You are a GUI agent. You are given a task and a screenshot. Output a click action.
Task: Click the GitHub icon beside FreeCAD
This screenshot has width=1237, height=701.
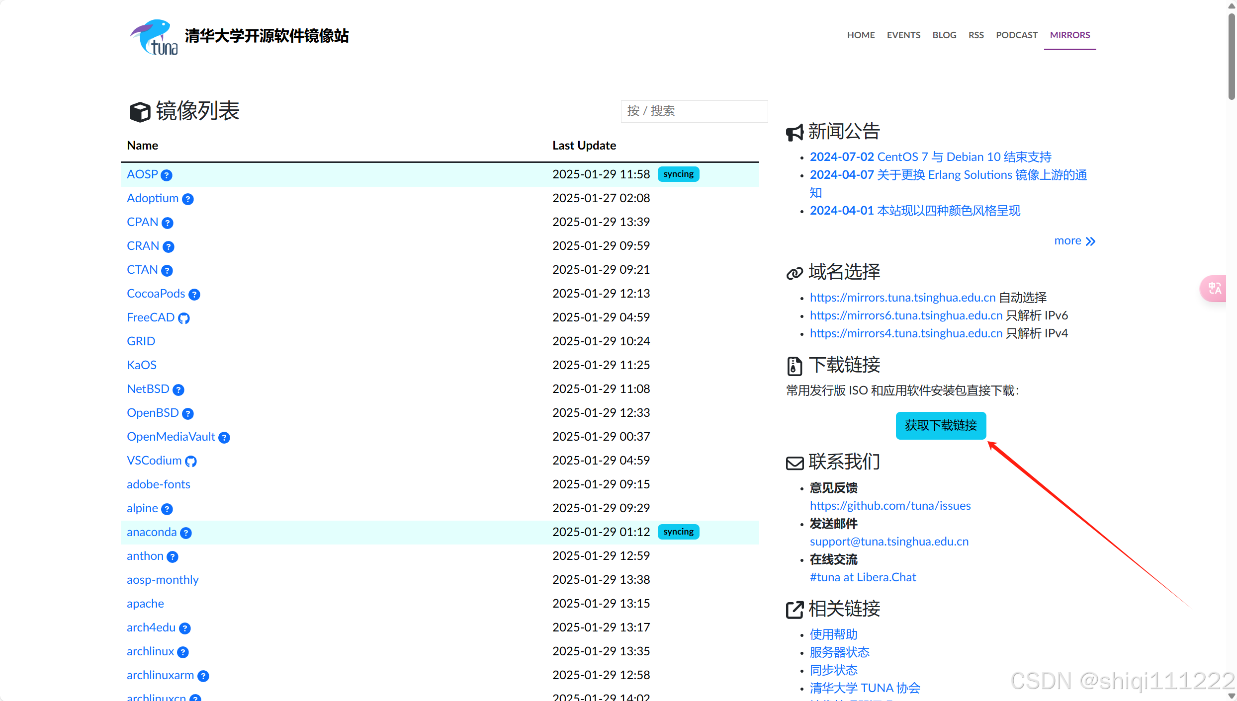pyautogui.click(x=184, y=318)
